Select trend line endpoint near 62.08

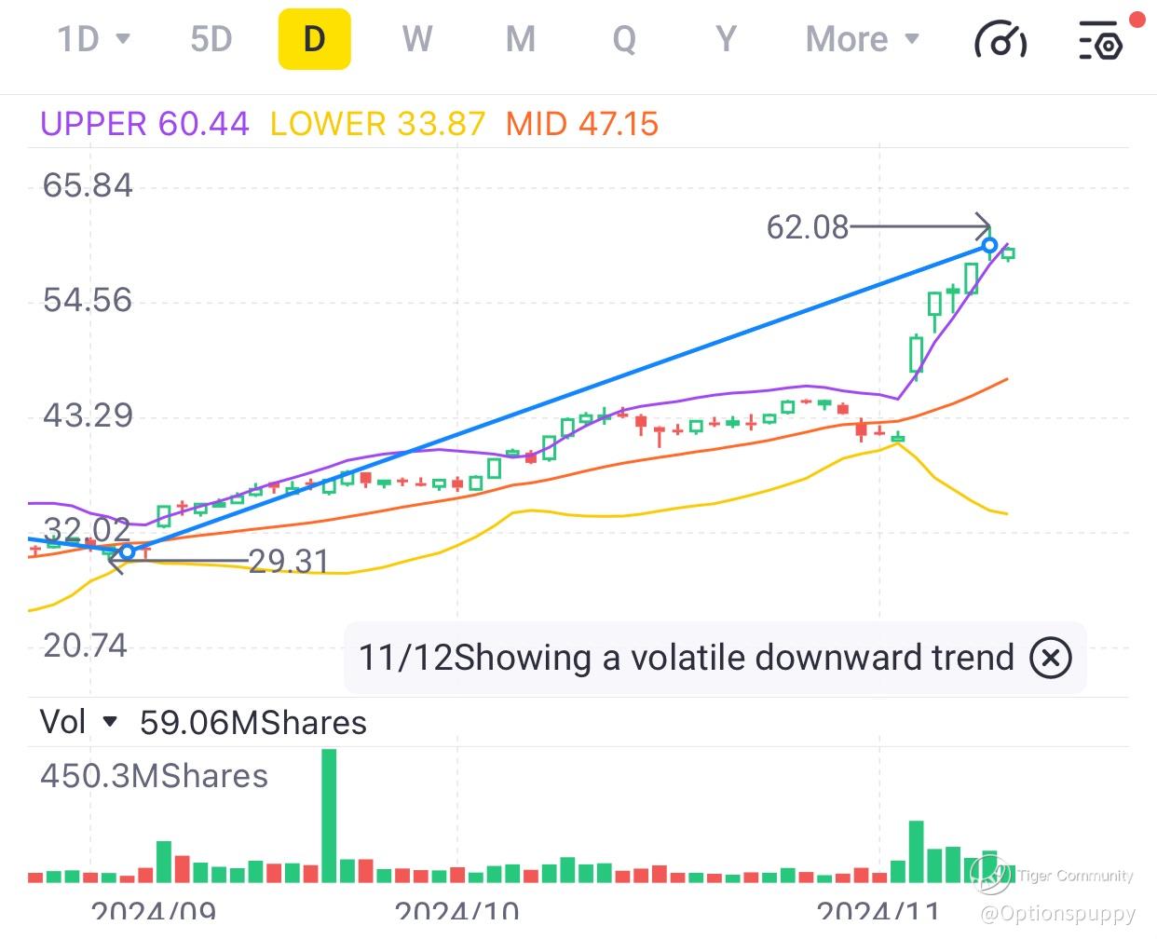click(989, 246)
